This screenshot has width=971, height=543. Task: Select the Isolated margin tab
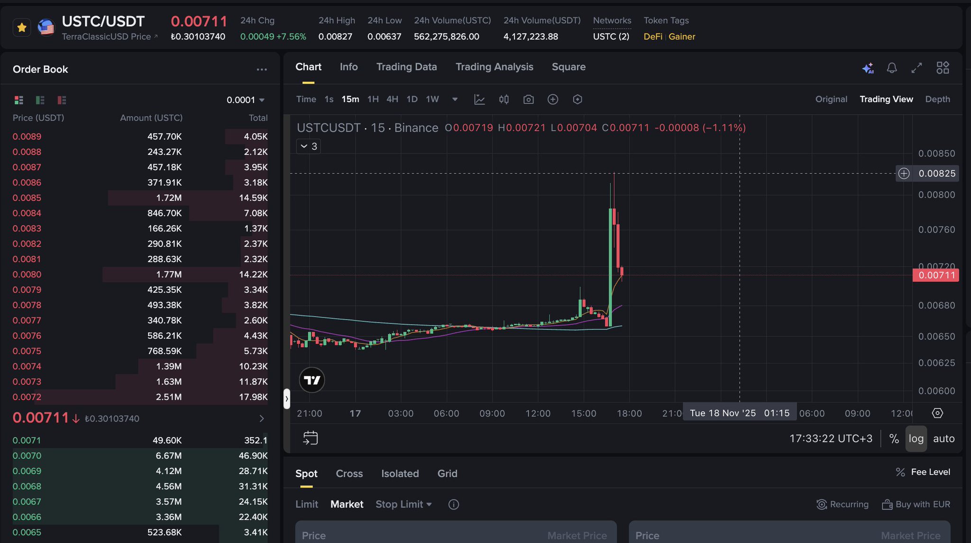[x=400, y=473]
